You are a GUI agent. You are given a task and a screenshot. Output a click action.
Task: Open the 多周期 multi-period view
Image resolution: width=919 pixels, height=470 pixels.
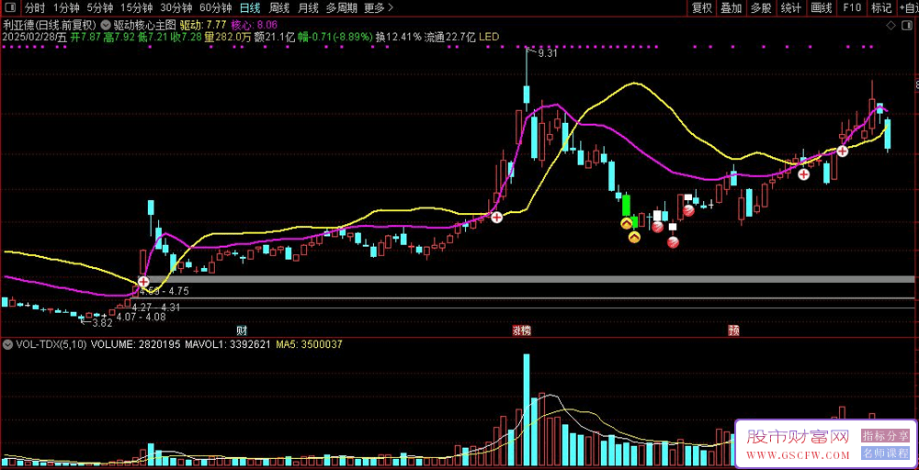(x=341, y=7)
